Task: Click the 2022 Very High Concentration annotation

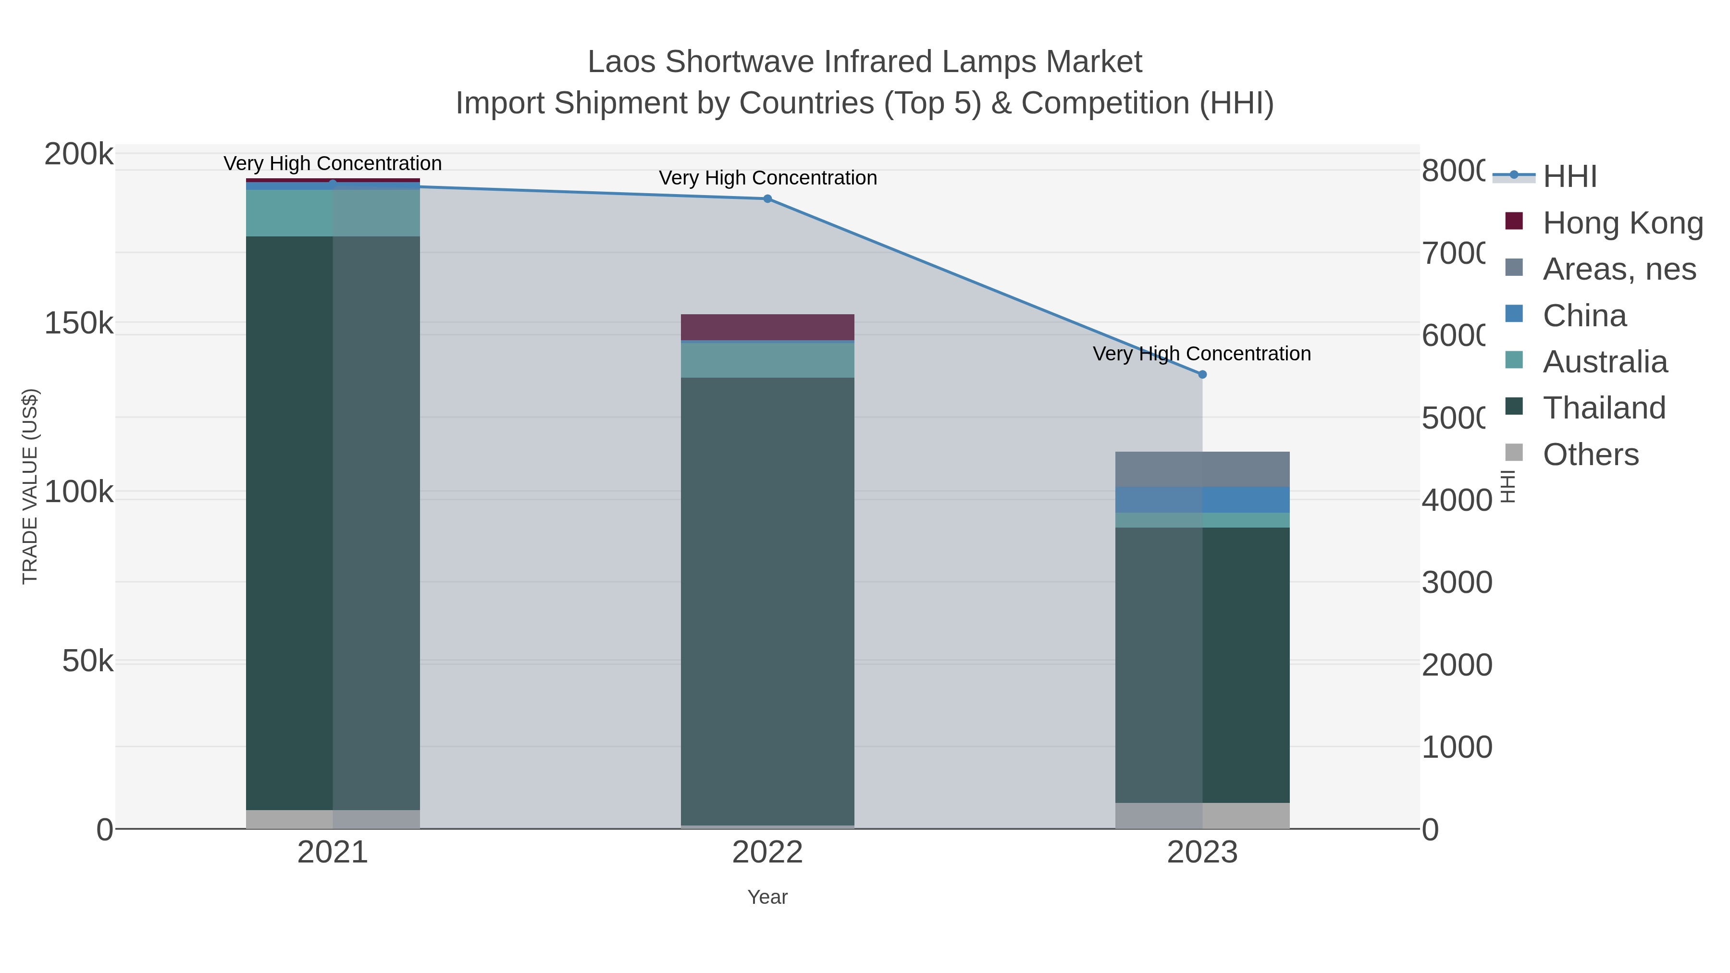Action: pos(767,178)
